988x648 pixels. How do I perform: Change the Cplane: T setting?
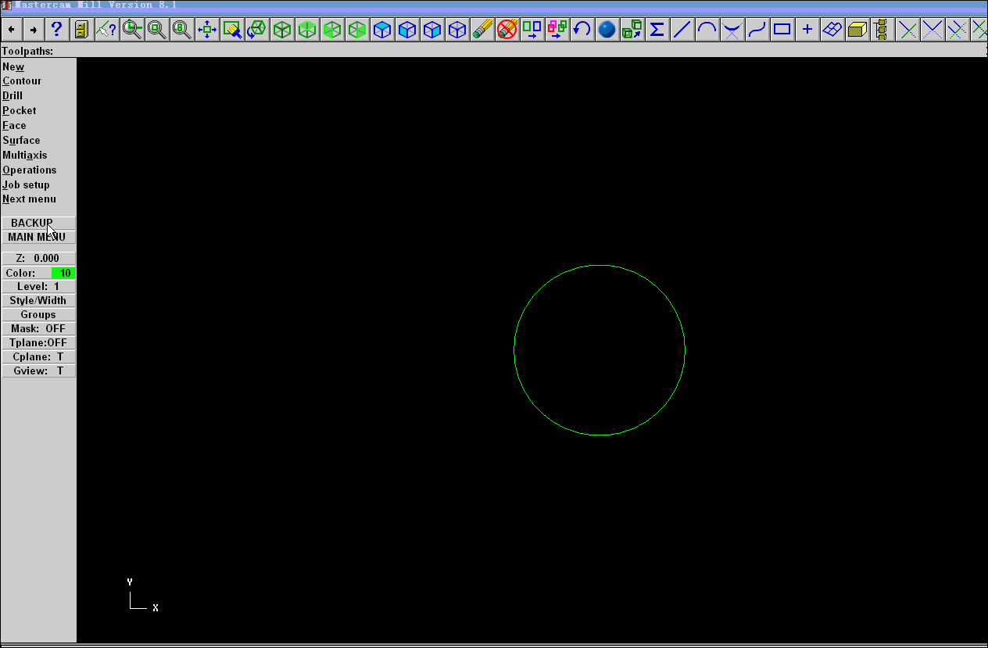click(x=38, y=357)
